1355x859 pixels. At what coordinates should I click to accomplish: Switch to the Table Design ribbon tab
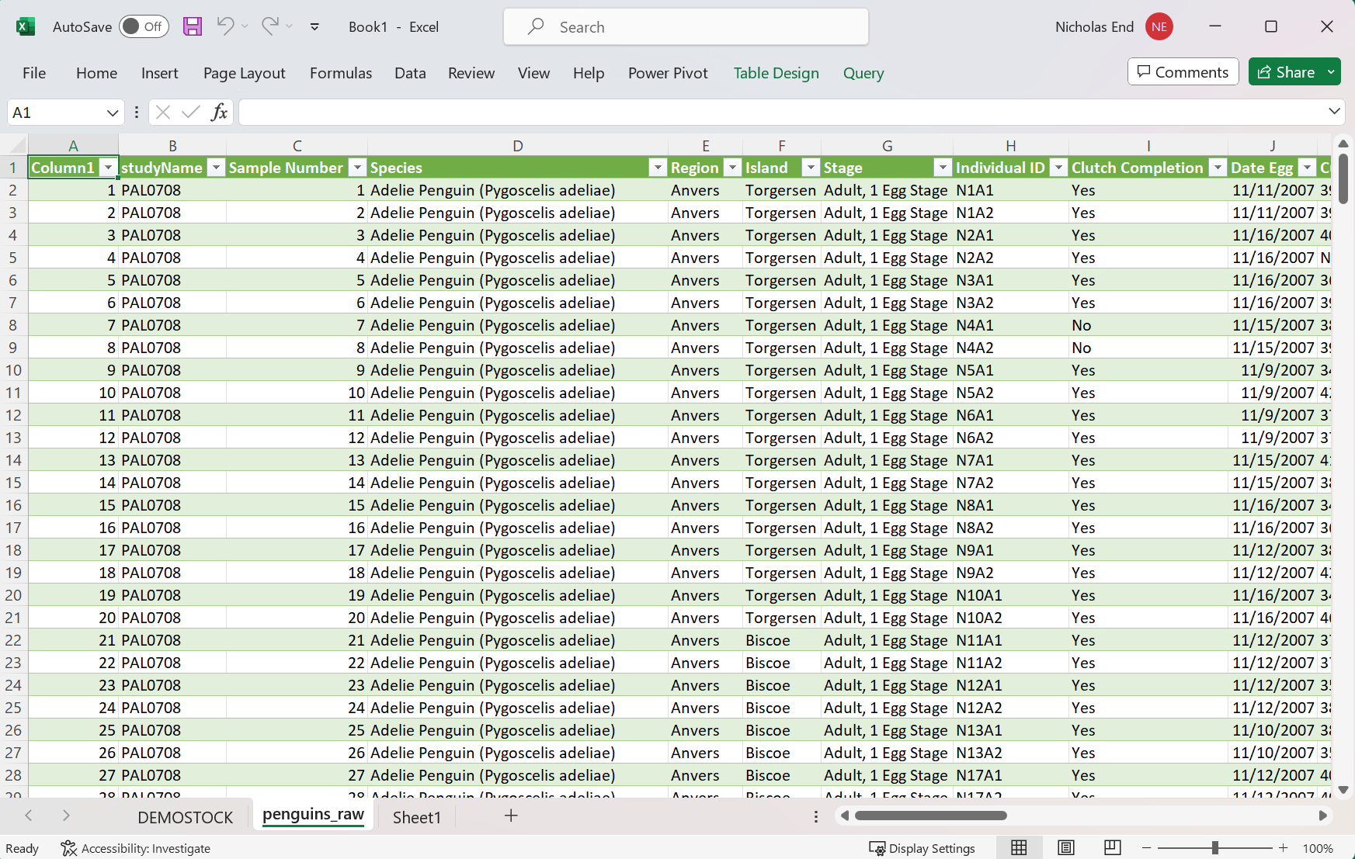(x=776, y=73)
